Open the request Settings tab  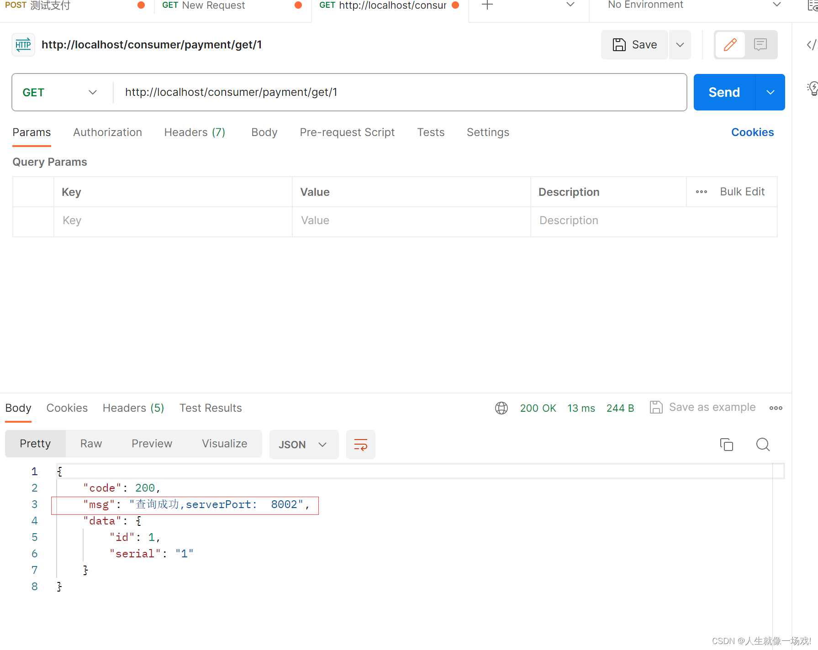488,132
